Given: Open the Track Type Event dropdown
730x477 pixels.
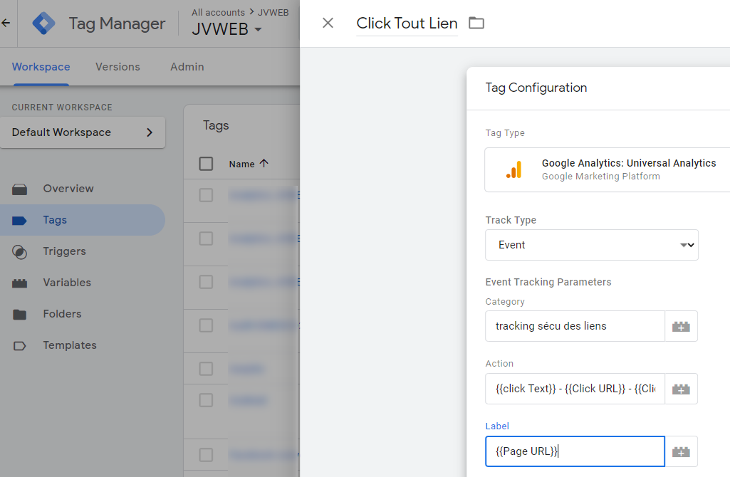Looking at the screenshot, I should (592, 245).
